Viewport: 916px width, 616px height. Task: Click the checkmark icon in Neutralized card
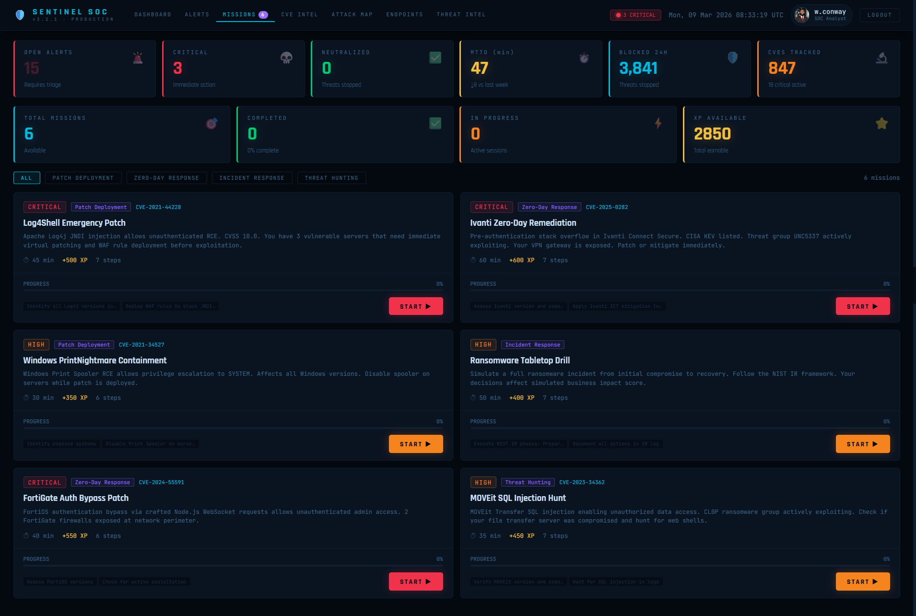pos(435,58)
